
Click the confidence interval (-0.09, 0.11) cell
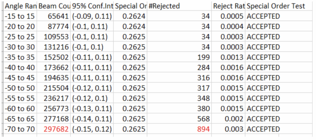(92, 16)
